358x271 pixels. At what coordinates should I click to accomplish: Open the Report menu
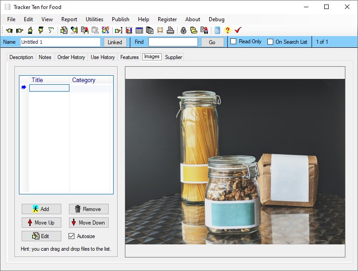(x=69, y=19)
